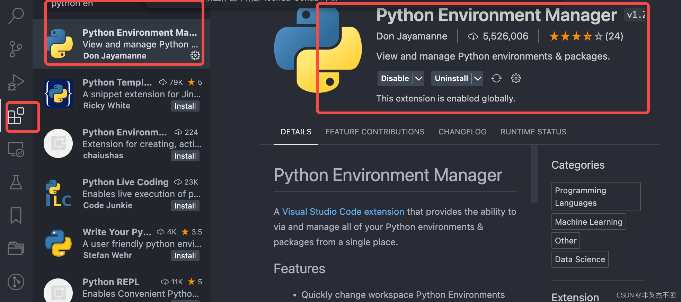Click the 'Python Environm...' chaiushas list title
The image size is (681, 302).
(x=125, y=132)
